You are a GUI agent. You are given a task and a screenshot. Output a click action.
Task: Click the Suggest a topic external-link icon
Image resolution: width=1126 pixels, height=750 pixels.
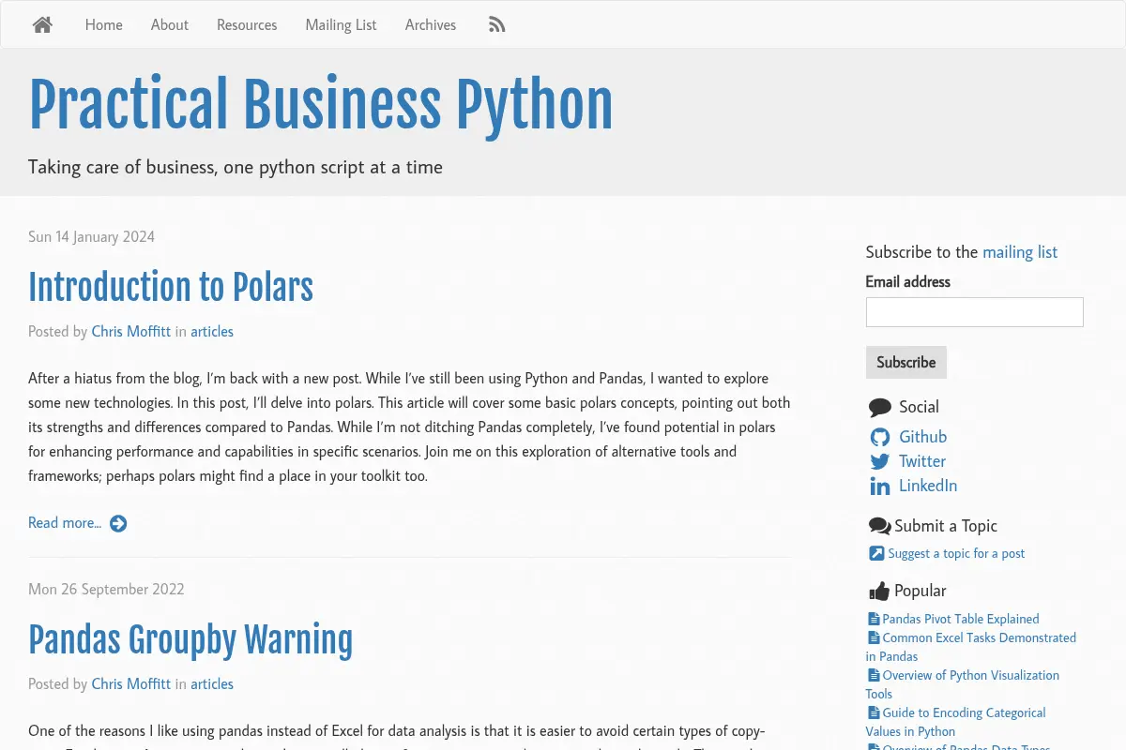(x=876, y=554)
